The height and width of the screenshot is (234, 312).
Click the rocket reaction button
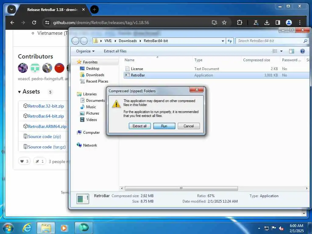point(40,161)
